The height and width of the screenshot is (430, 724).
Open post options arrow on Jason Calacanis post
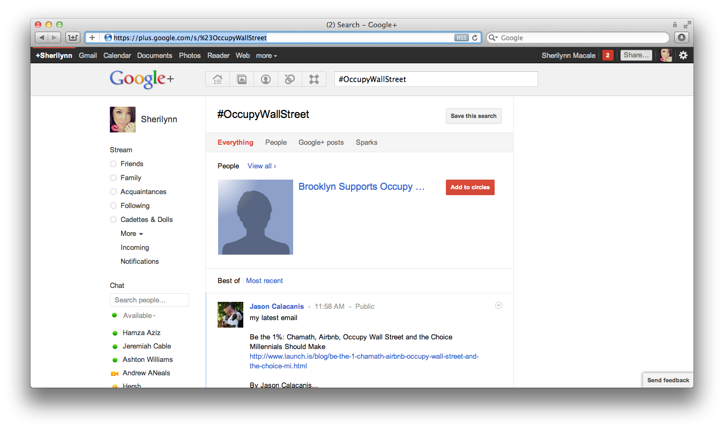pos(498,306)
